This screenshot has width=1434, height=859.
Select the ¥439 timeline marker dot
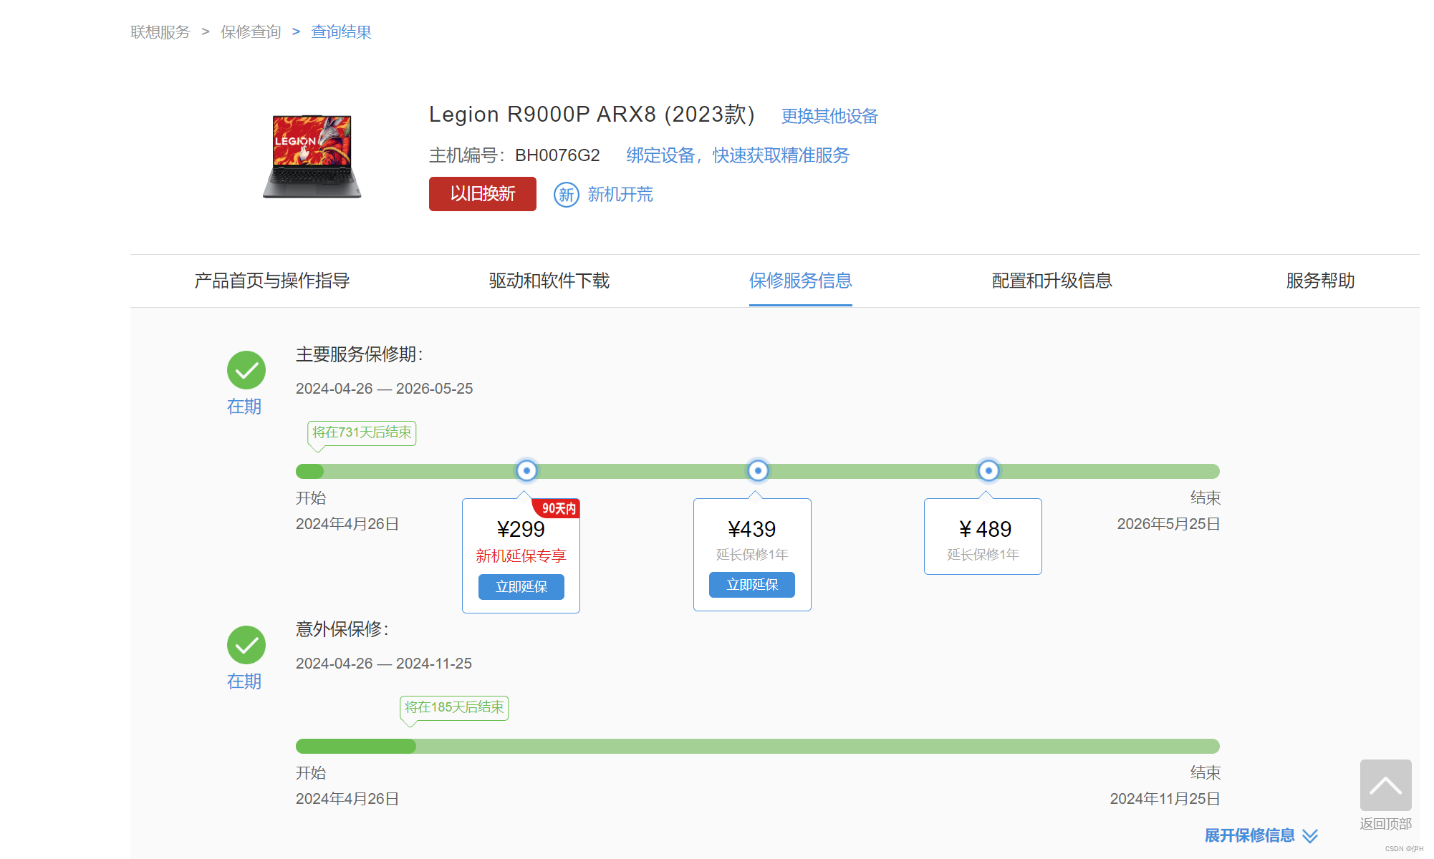coord(758,471)
